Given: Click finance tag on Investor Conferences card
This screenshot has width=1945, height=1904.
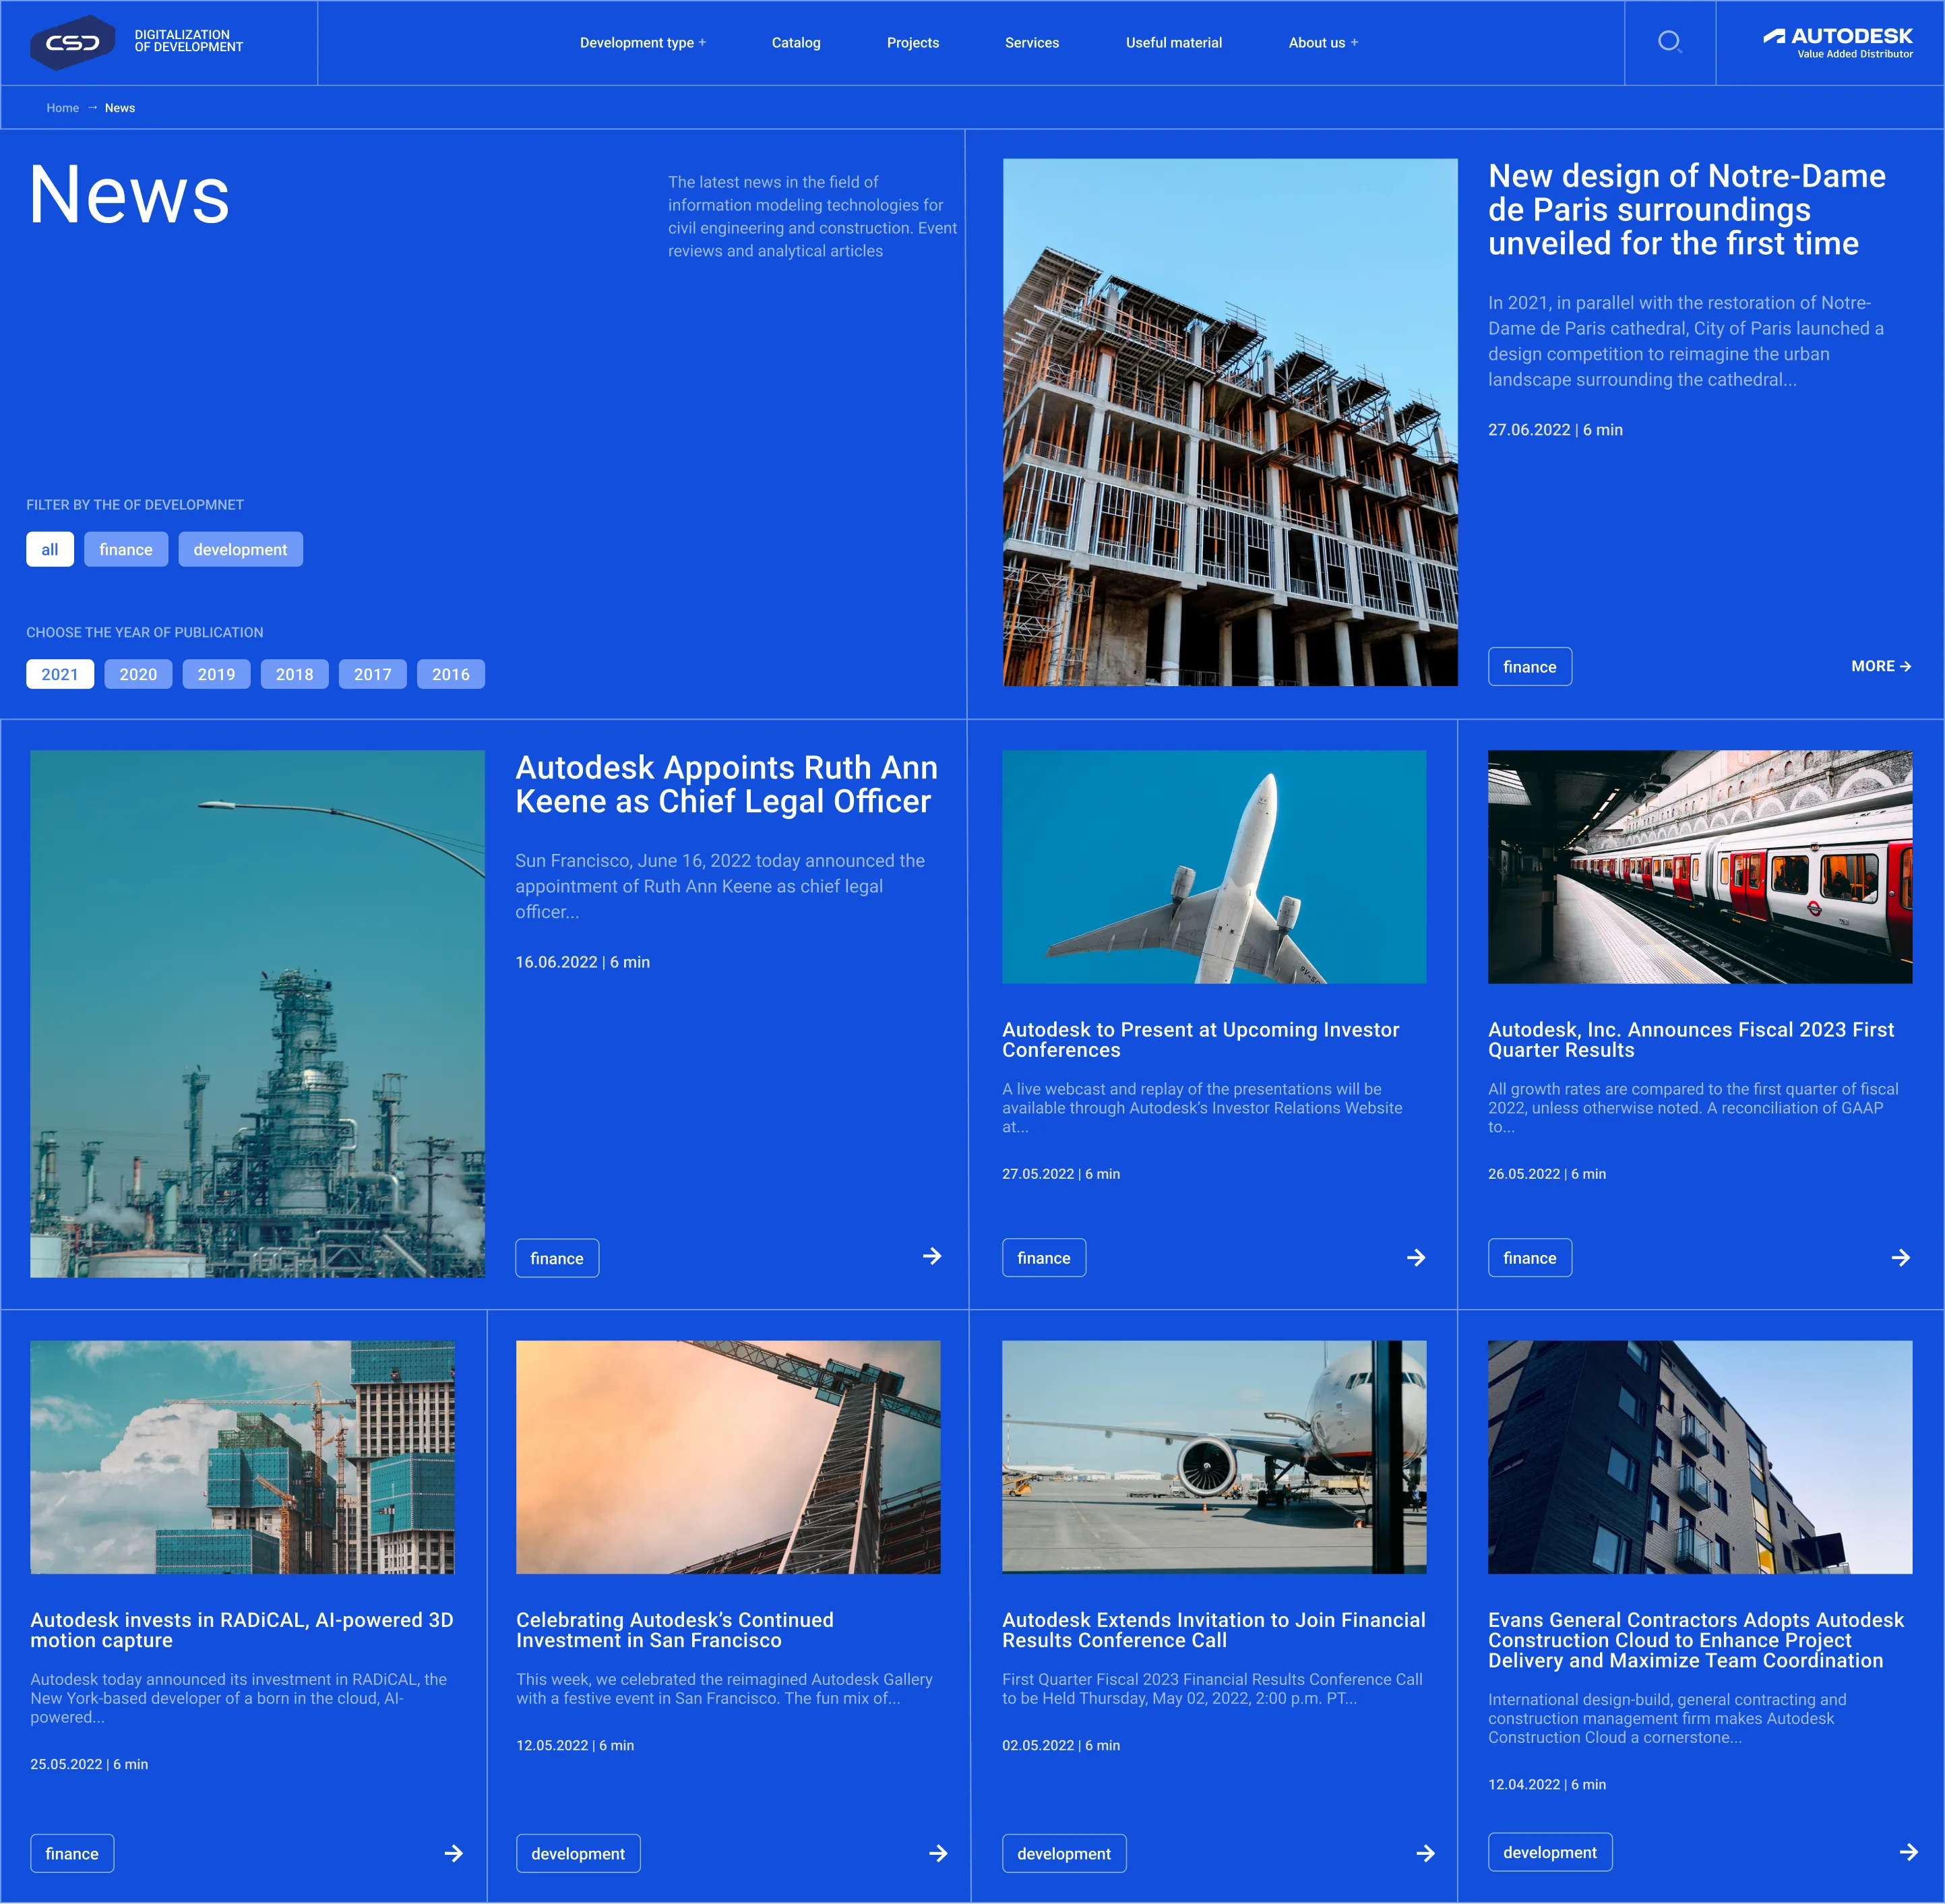Looking at the screenshot, I should [1044, 1258].
